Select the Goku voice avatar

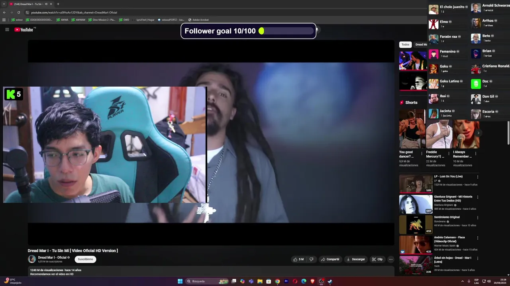click(x=433, y=68)
